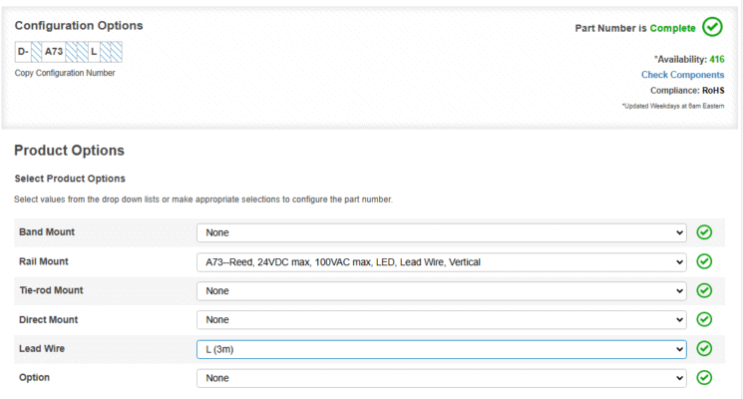Image resolution: width=743 pixels, height=399 pixels.
Task: Open the Tie-rod Mount dropdown list
Action: (441, 290)
